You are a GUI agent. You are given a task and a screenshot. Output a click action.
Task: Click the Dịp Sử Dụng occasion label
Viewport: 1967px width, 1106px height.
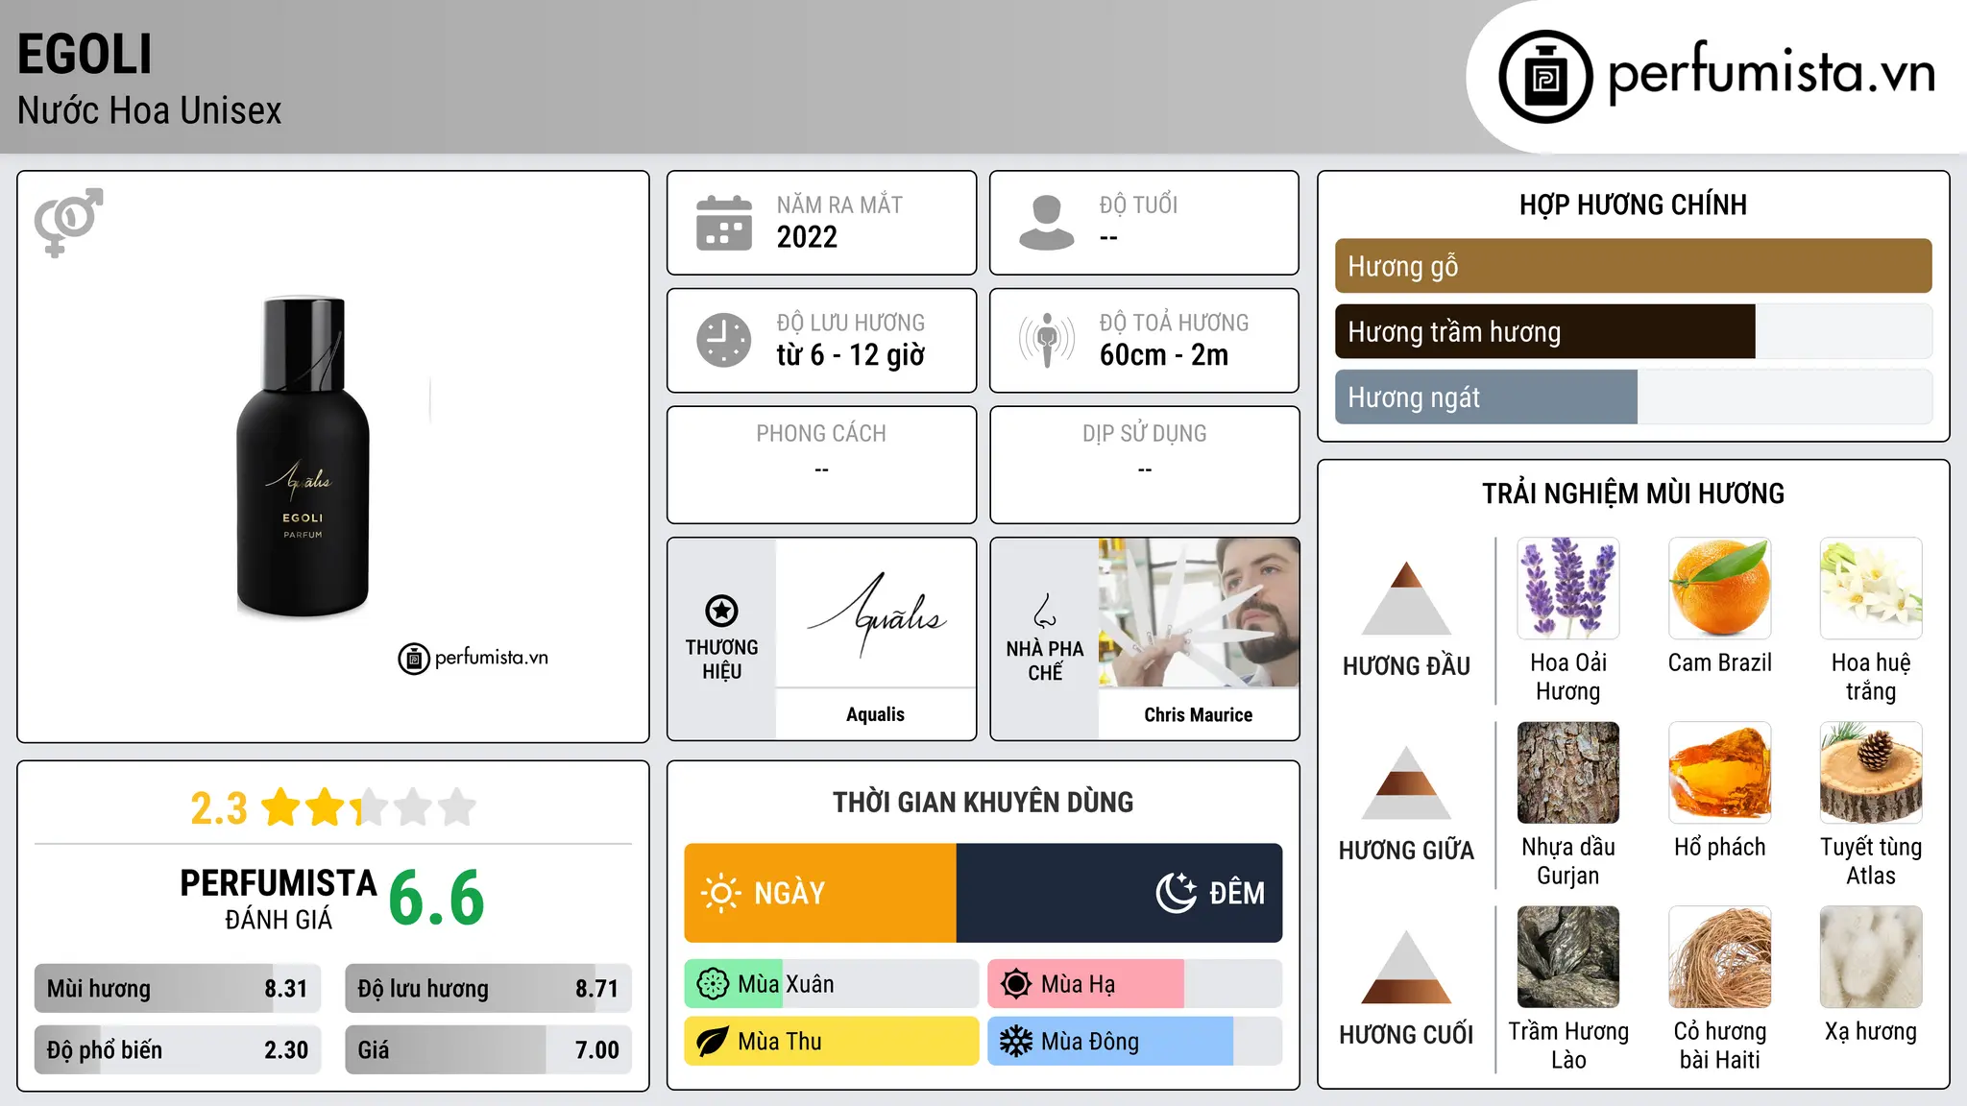1144,434
